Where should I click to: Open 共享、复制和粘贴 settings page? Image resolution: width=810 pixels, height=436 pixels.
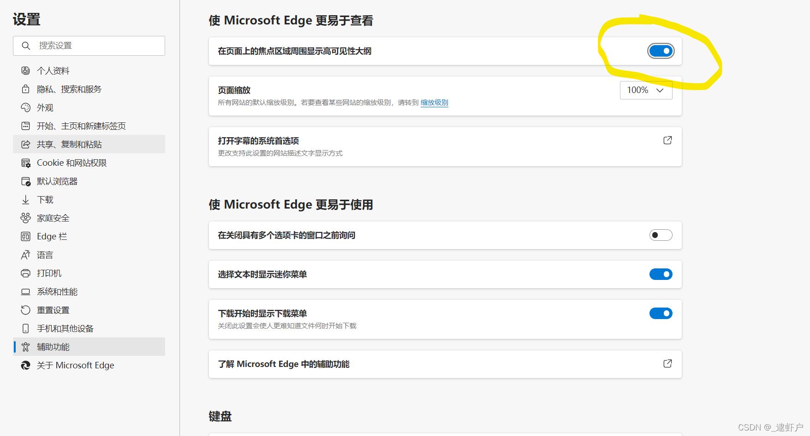(x=89, y=144)
